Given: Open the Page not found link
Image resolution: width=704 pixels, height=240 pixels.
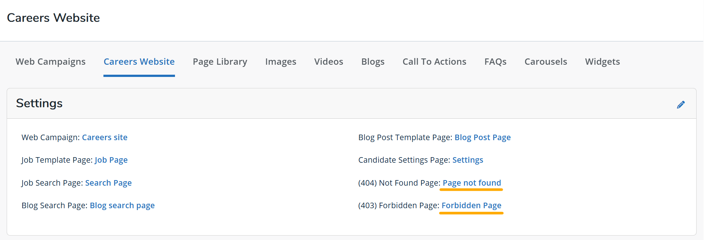Looking at the screenshot, I should coord(472,183).
